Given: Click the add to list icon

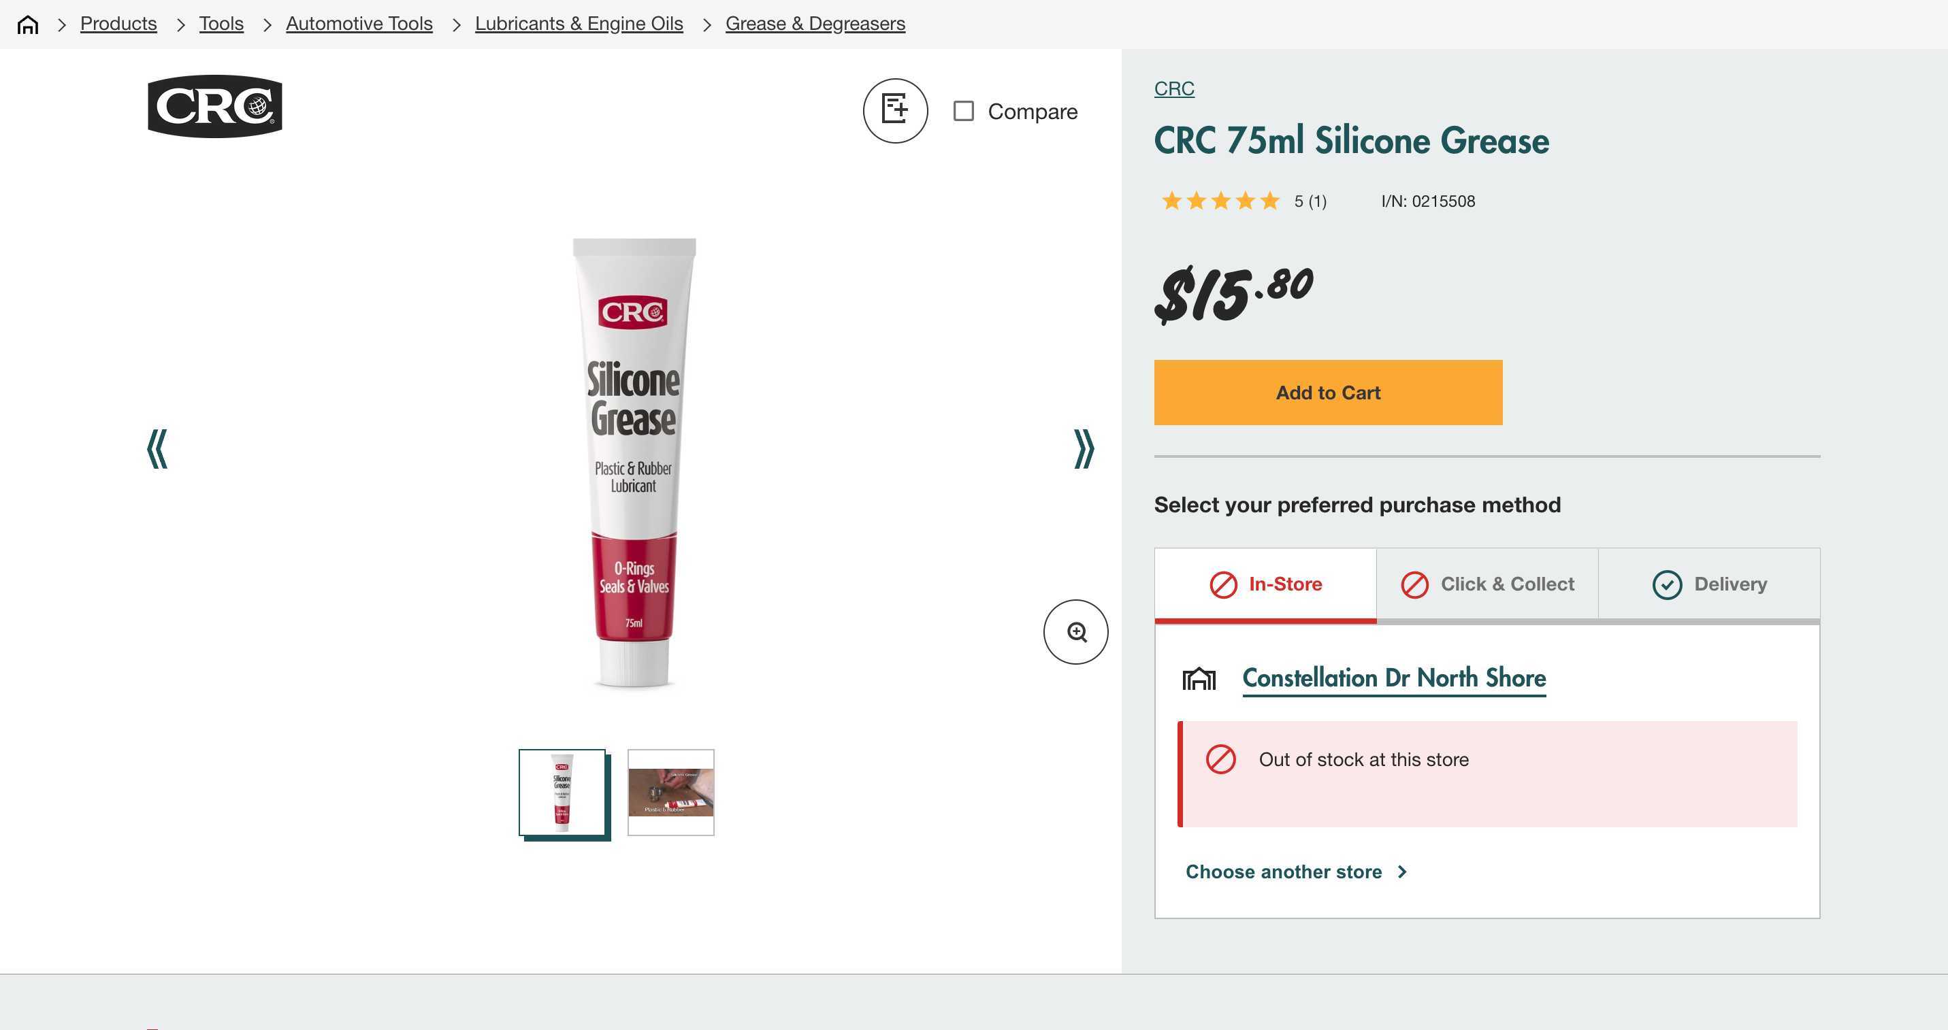Looking at the screenshot, I should pos(895,110).
